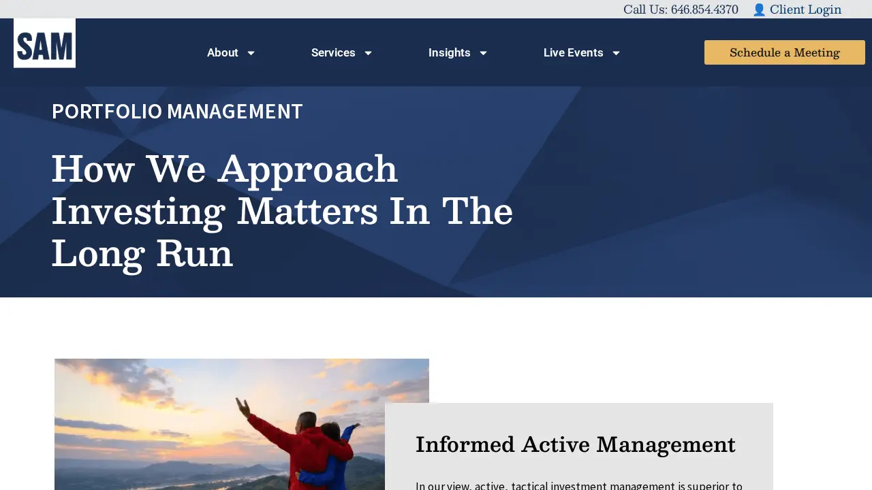Expand the Live Events dropdown arrow
Screen dimensions: 872x490
(616, 53)
